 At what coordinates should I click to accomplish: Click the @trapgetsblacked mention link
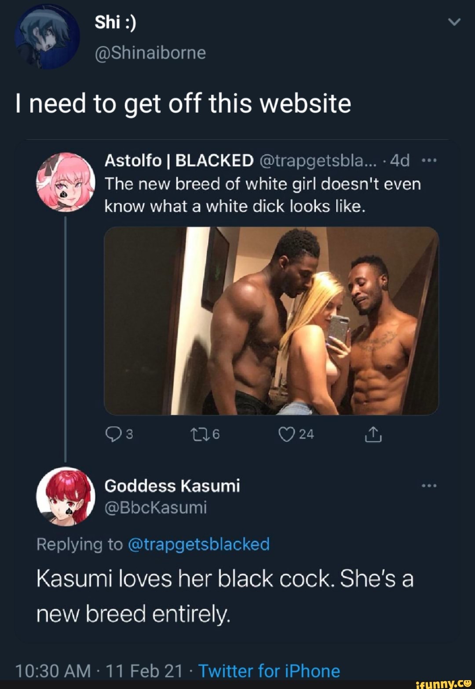pyautogui.click(x=198, y=545)
